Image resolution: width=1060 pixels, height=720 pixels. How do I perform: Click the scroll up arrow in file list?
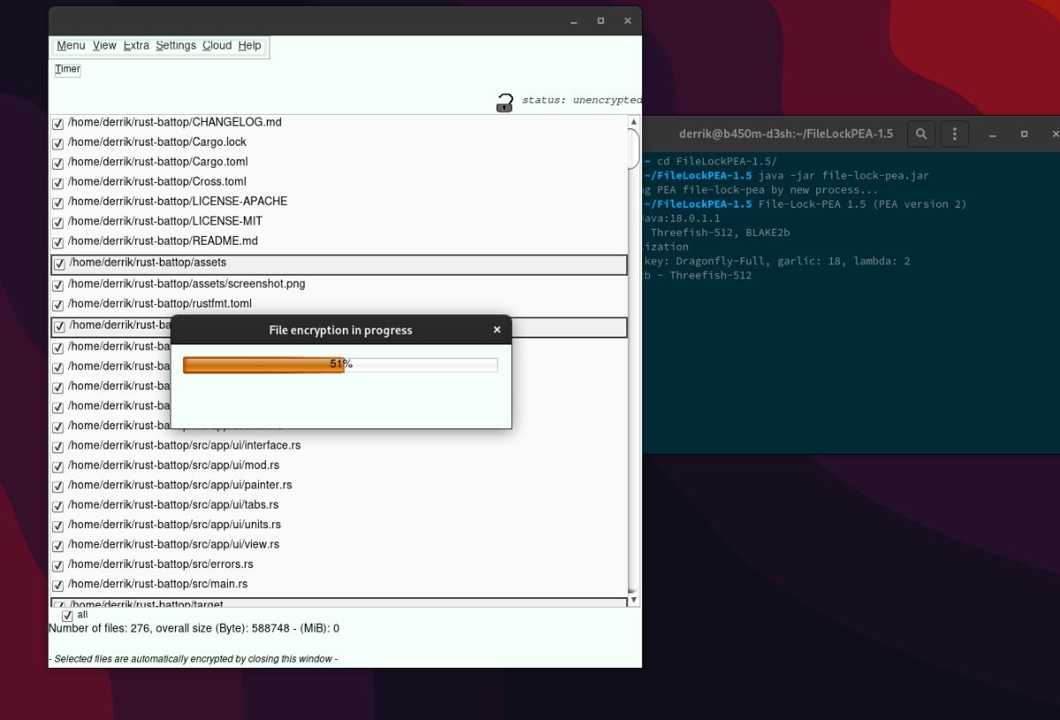(x=633, y=122)
